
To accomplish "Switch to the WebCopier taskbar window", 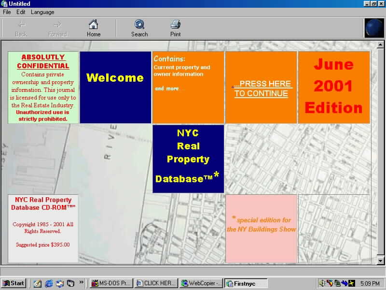I will 201,284.
